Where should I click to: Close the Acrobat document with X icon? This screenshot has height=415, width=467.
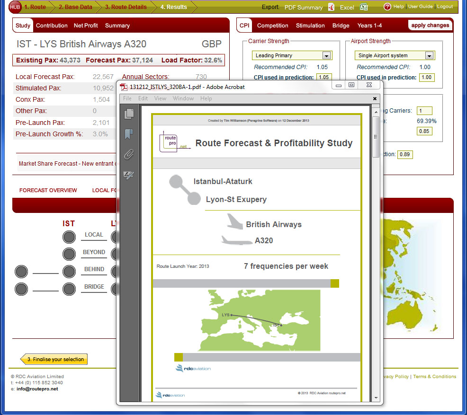point(375,98)
